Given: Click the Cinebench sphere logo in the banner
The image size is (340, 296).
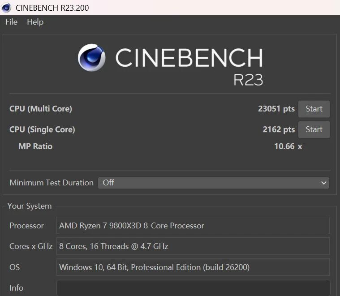Looking at the screenshot, I should point(92,58).
